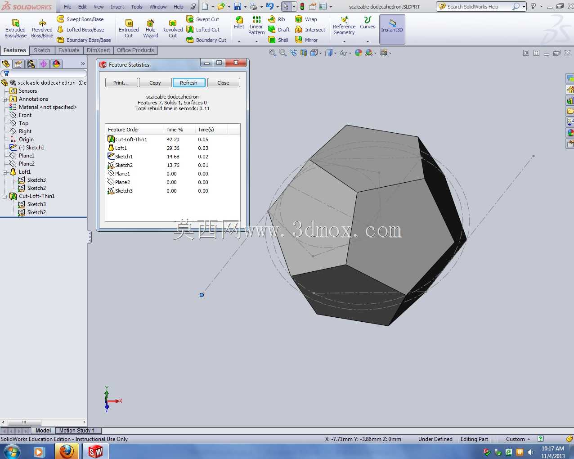The width and height of the screenshot is (574, 459).
Task: Select the Draft tool
Action: coord(279,30)
